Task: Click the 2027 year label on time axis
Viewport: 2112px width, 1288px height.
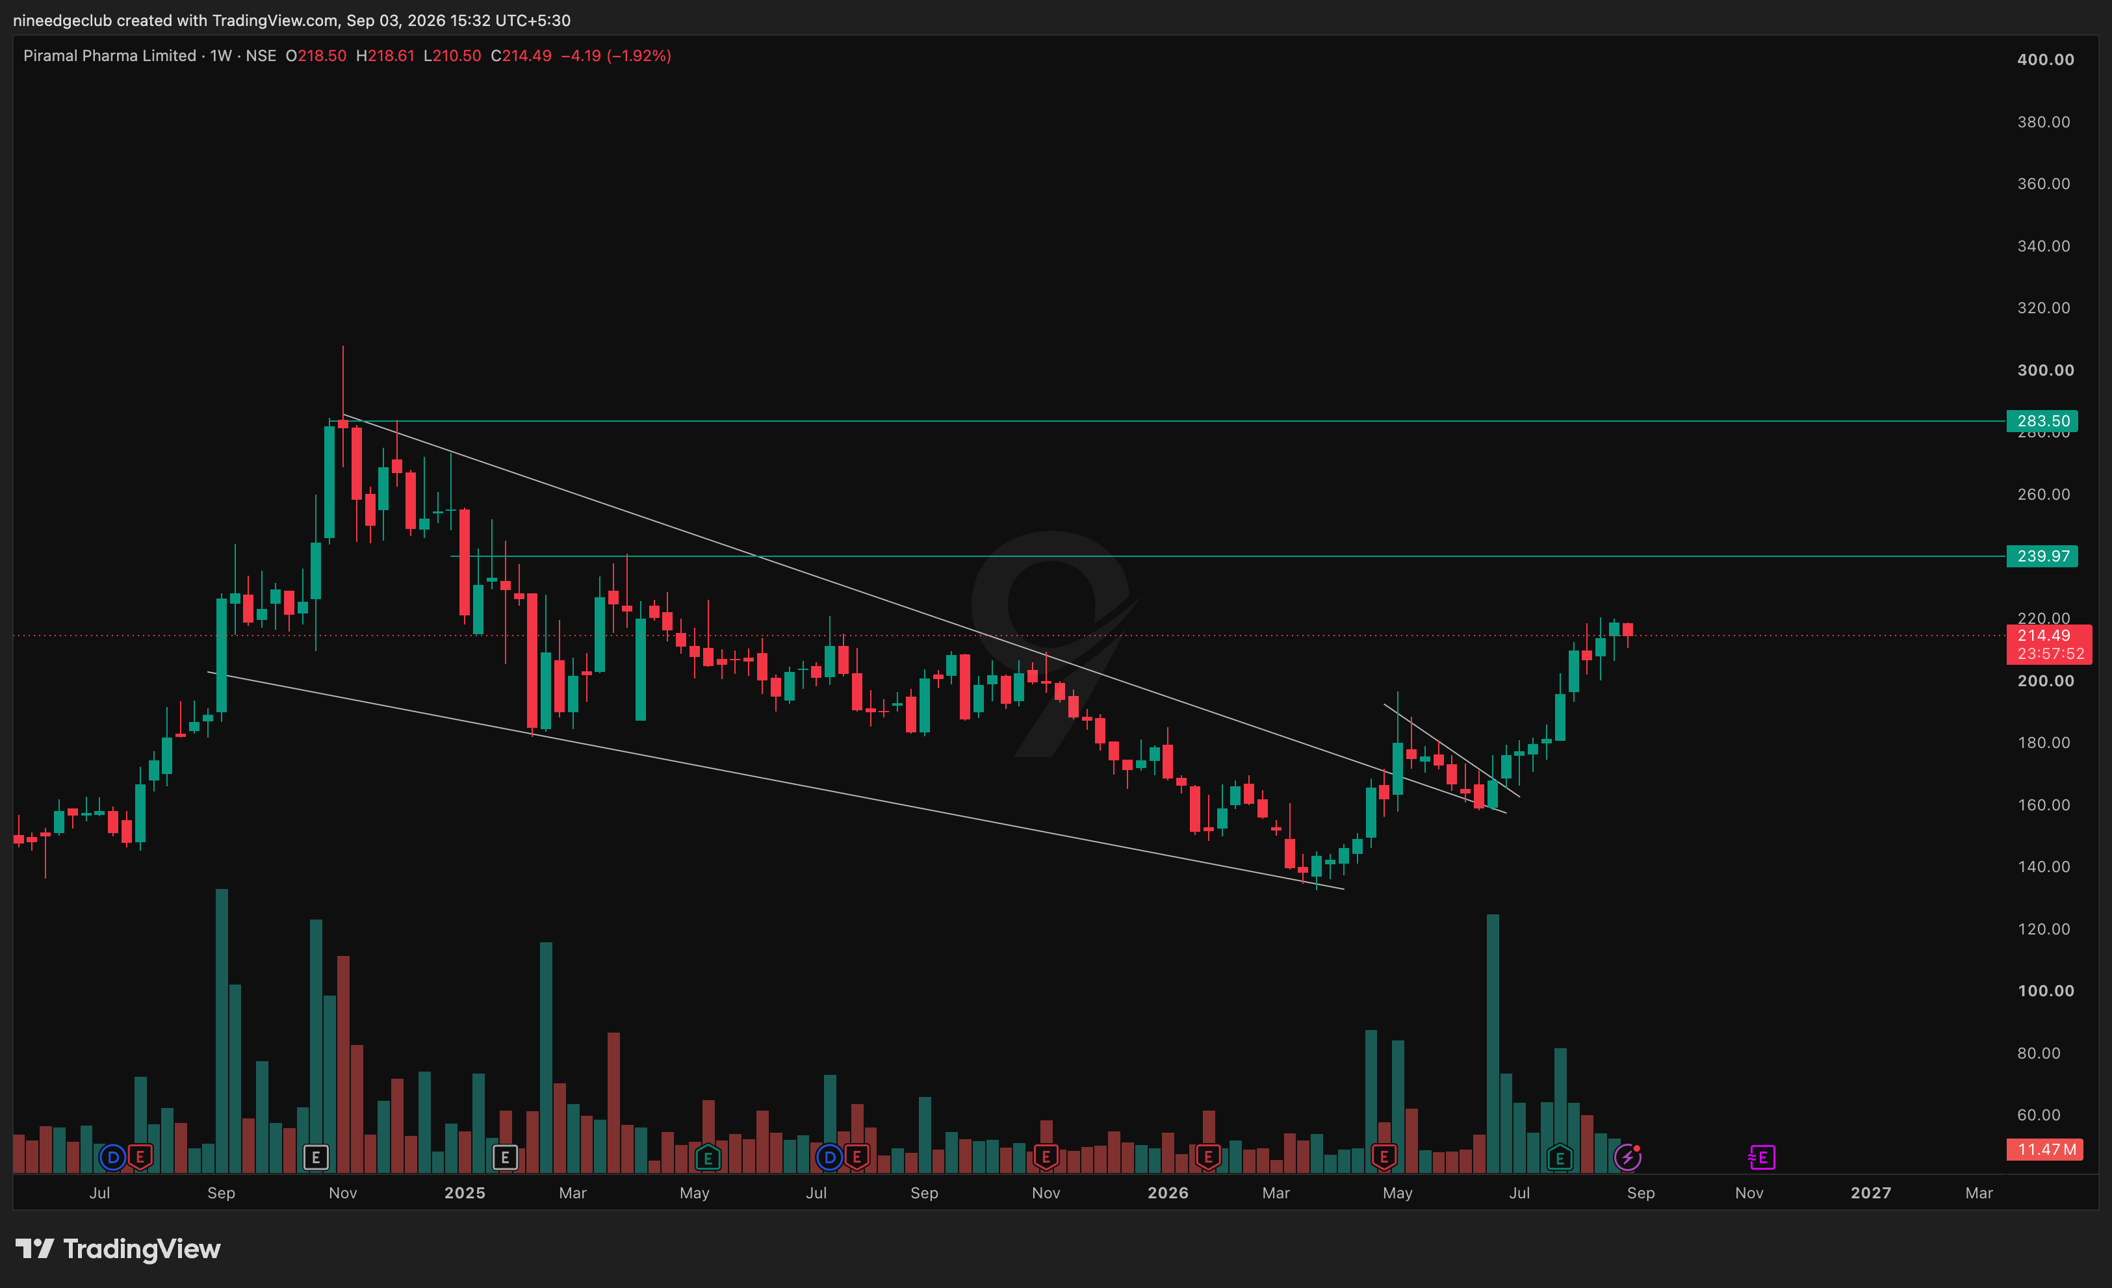Action: (x=1871, y=1193)
